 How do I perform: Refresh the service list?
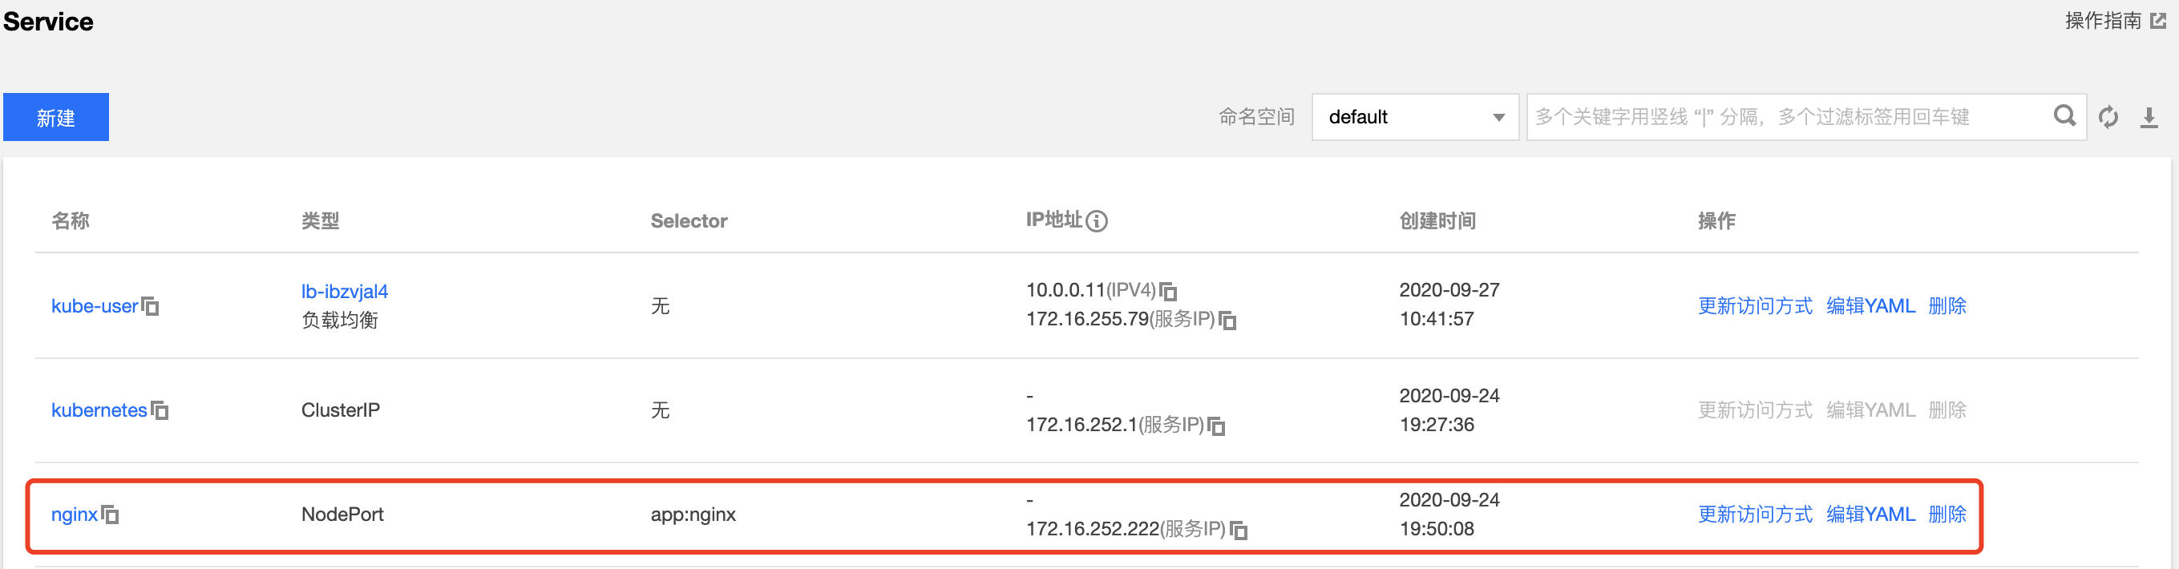click(2108, 117)
